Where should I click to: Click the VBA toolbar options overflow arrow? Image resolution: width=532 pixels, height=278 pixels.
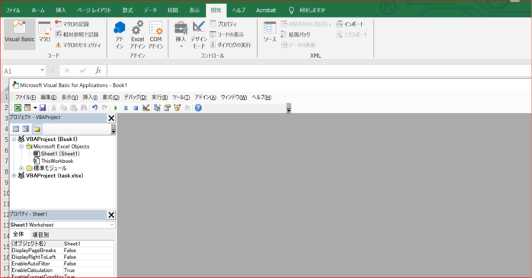289,108
